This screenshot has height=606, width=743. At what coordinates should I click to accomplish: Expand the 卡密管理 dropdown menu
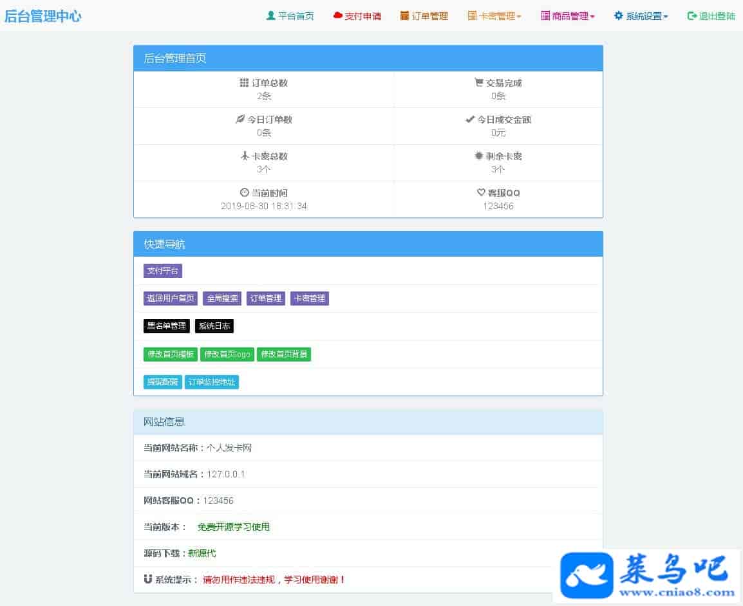[x=494, y=16]
